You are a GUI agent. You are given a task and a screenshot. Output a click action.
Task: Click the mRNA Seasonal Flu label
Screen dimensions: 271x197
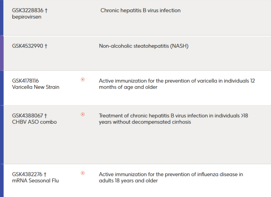pyautogui.click(x=36, y=181)
